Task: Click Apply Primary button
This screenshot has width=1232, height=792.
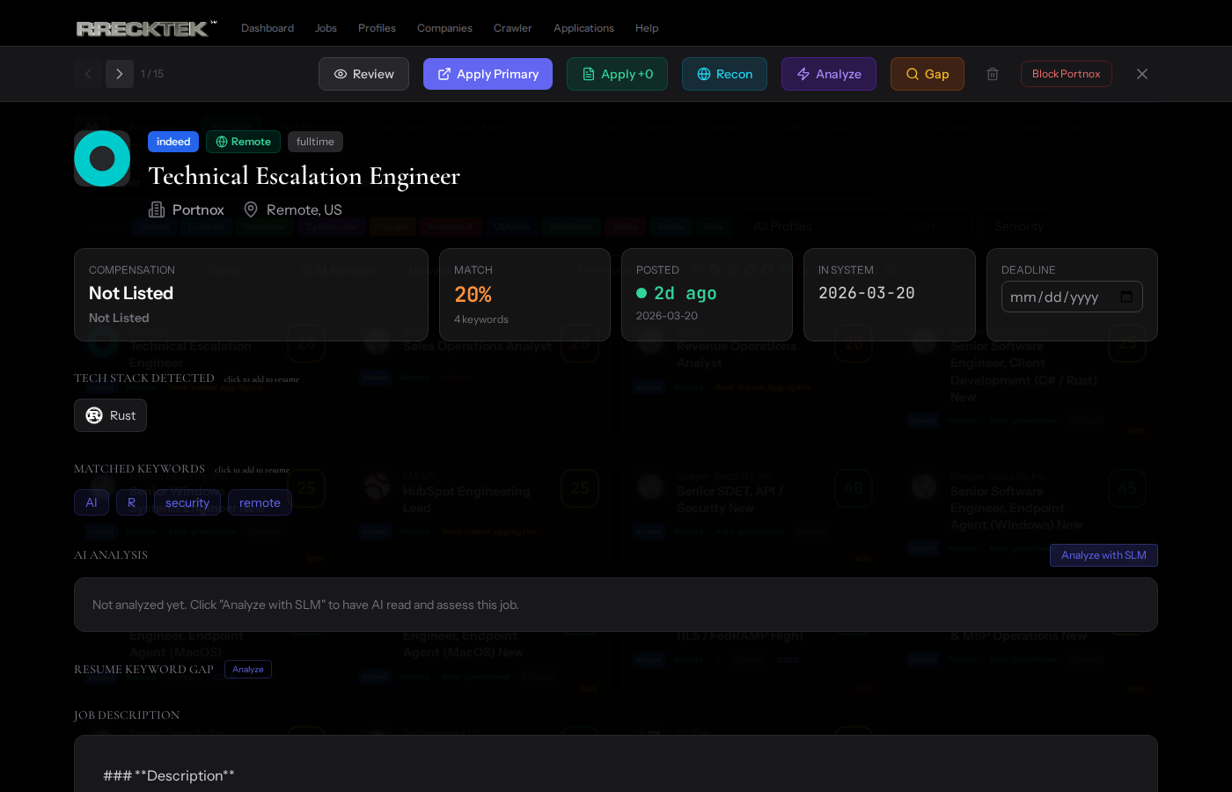Action: pos(488,74)
